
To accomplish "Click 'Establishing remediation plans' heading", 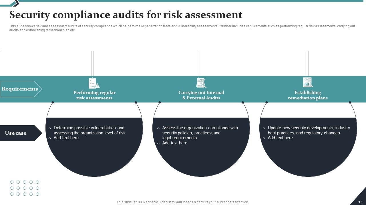I will point(308,95).
